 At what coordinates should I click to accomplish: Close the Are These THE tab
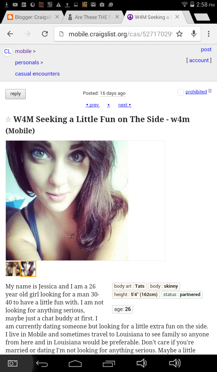click(x=117, y=17)
